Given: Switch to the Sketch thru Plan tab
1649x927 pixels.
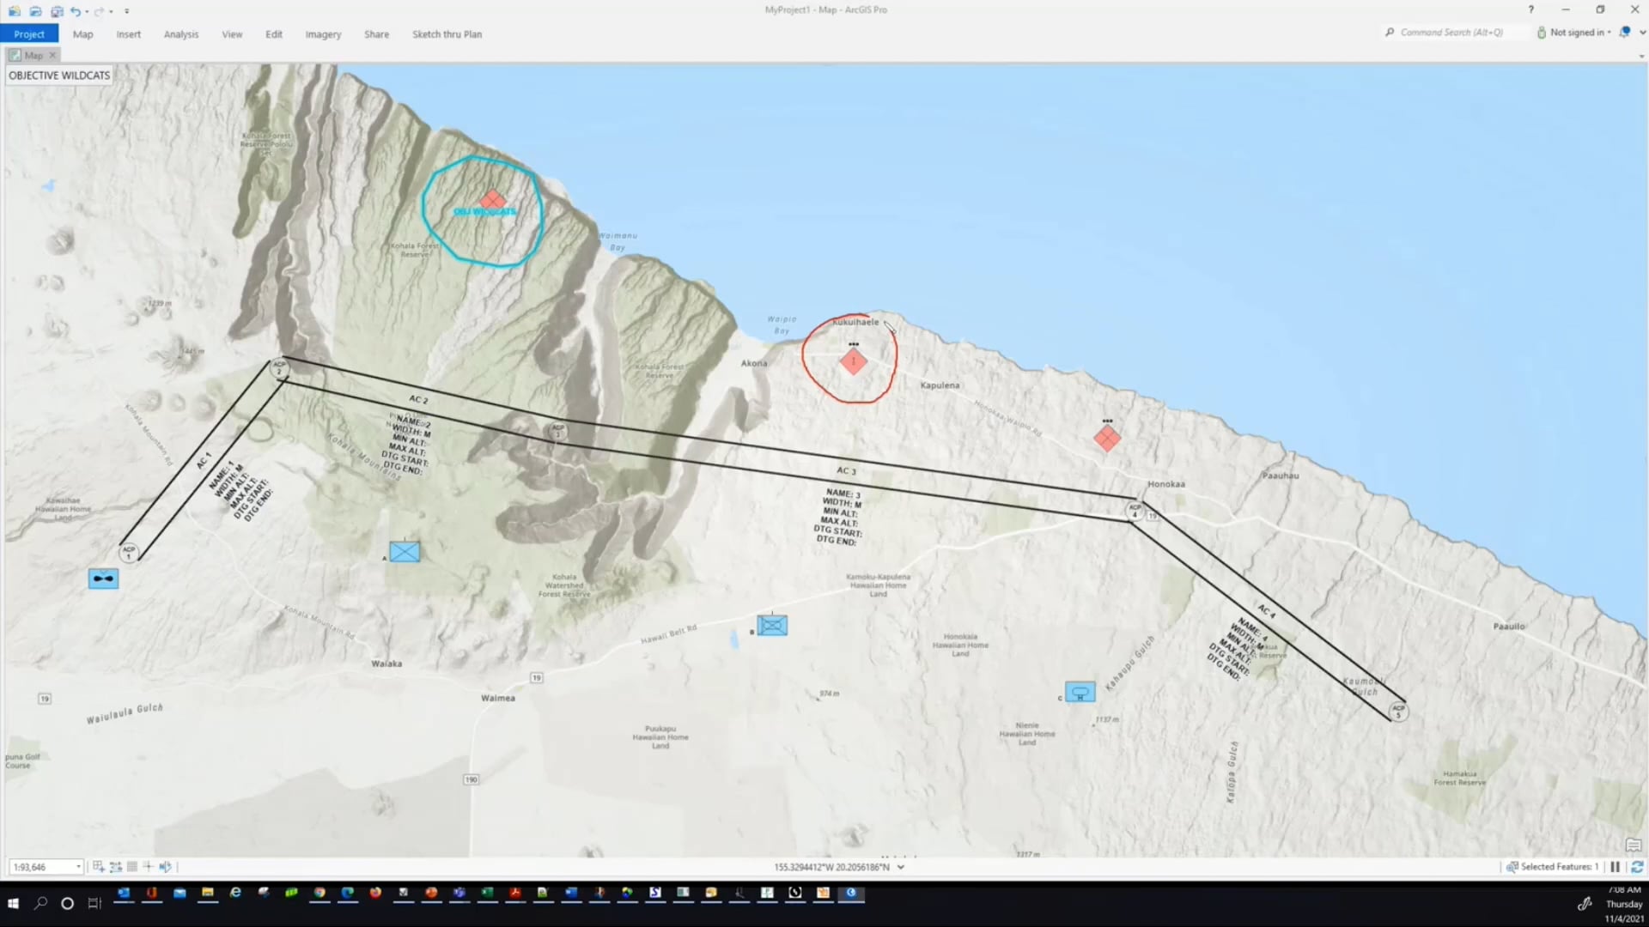Looking at the screenshot, I should click(447, 34).
